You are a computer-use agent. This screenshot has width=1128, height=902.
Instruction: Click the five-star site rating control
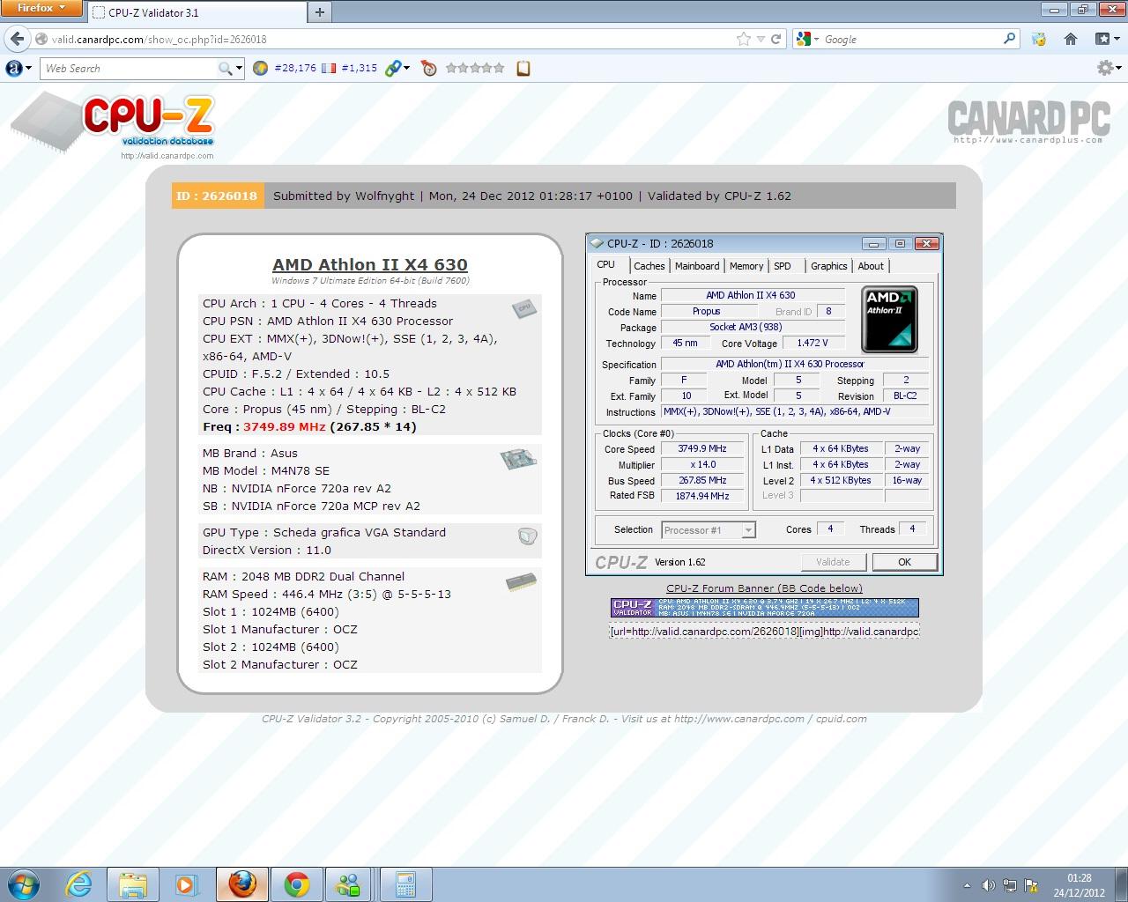pyautogui.click(x=475, y=68)
